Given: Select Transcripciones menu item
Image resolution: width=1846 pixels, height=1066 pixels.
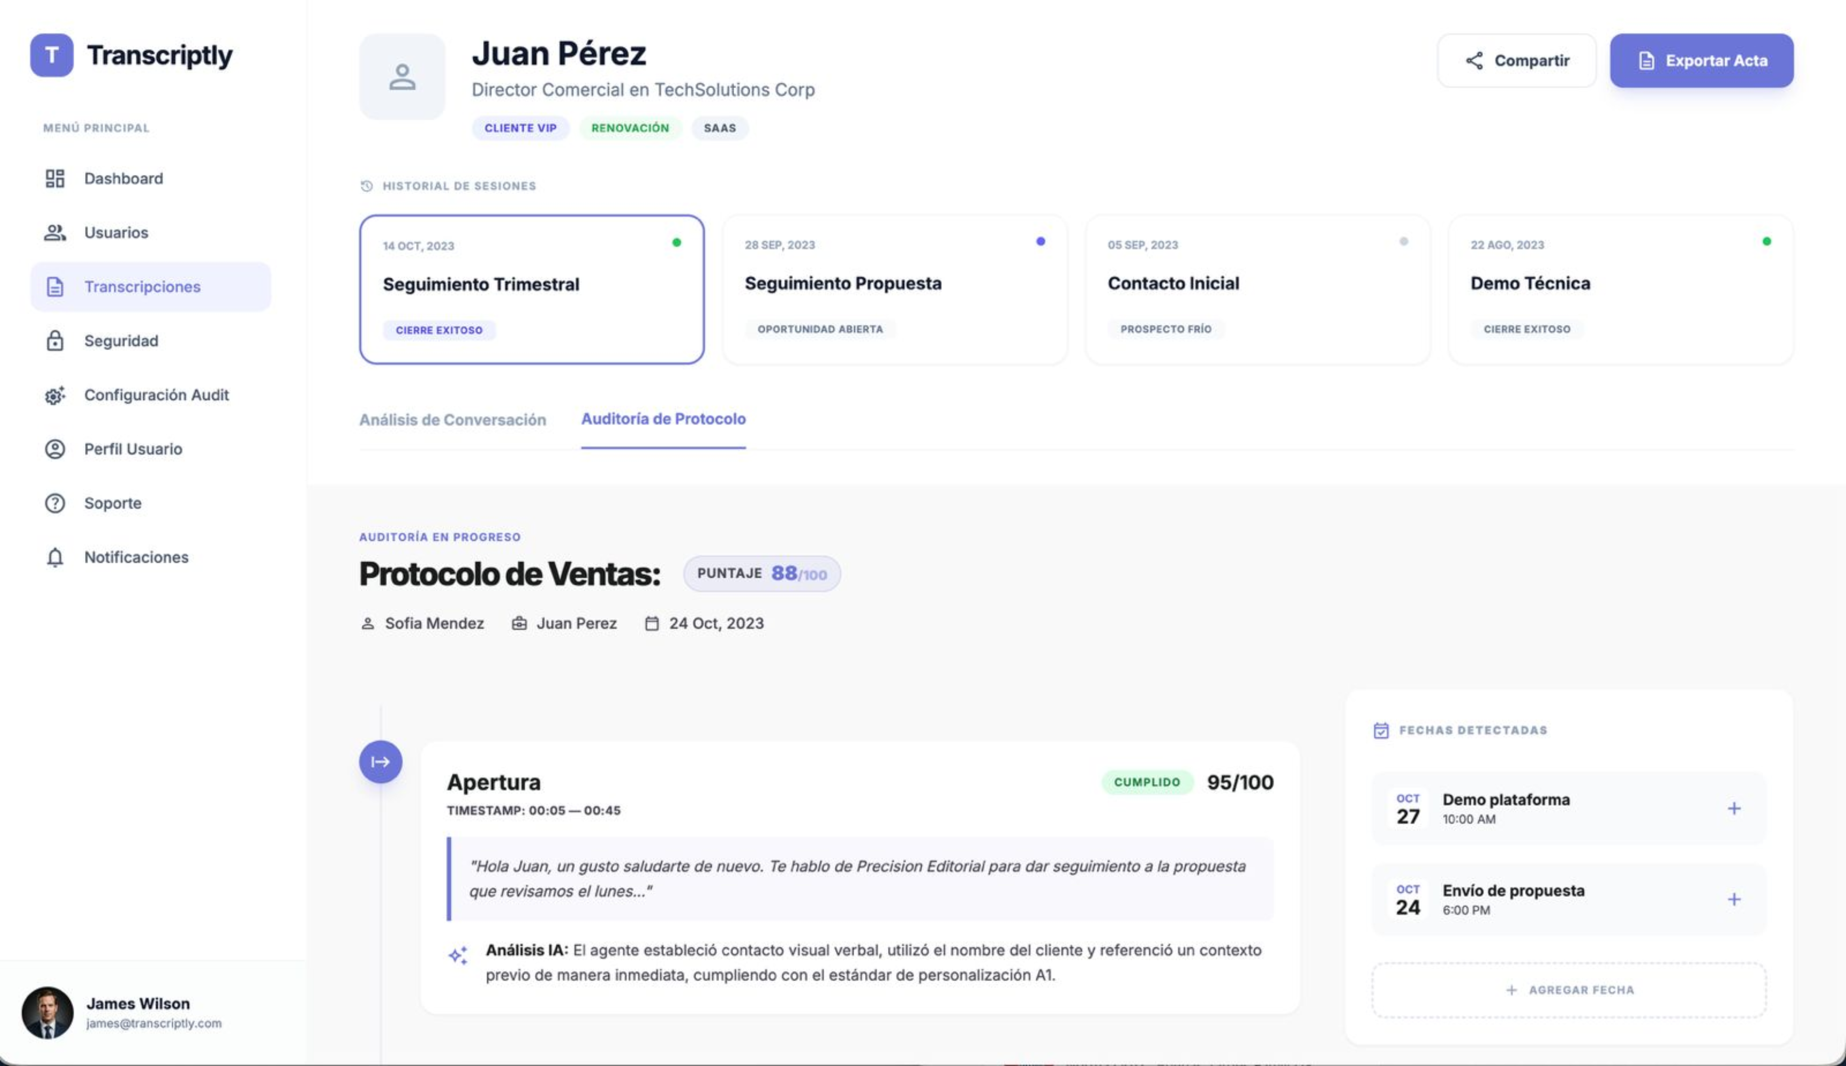Looking at the screenshot, I should (x=150, y=287).
